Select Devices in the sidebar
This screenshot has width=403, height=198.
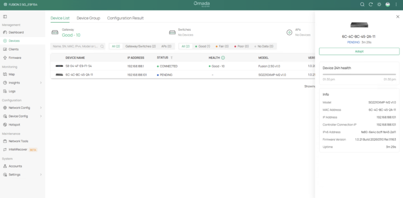[14, 41]
